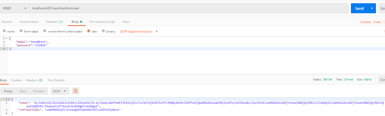Switch response view to Raw
This screenshot has height=116, width=385.
pyautogui.click(x=23, y=91)
